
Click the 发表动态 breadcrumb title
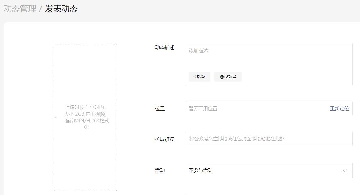tap(61, 9)
